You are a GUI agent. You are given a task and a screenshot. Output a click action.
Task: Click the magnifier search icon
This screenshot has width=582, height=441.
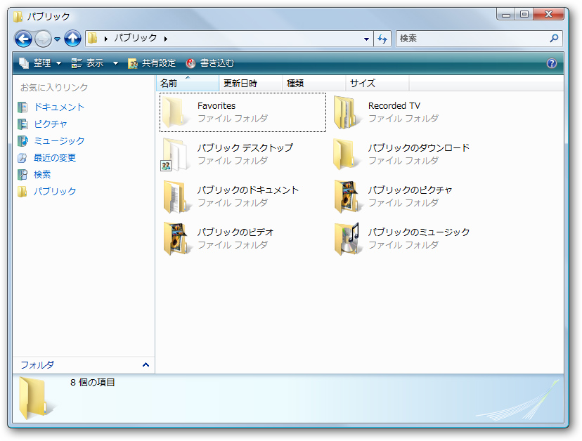[554, 38]
